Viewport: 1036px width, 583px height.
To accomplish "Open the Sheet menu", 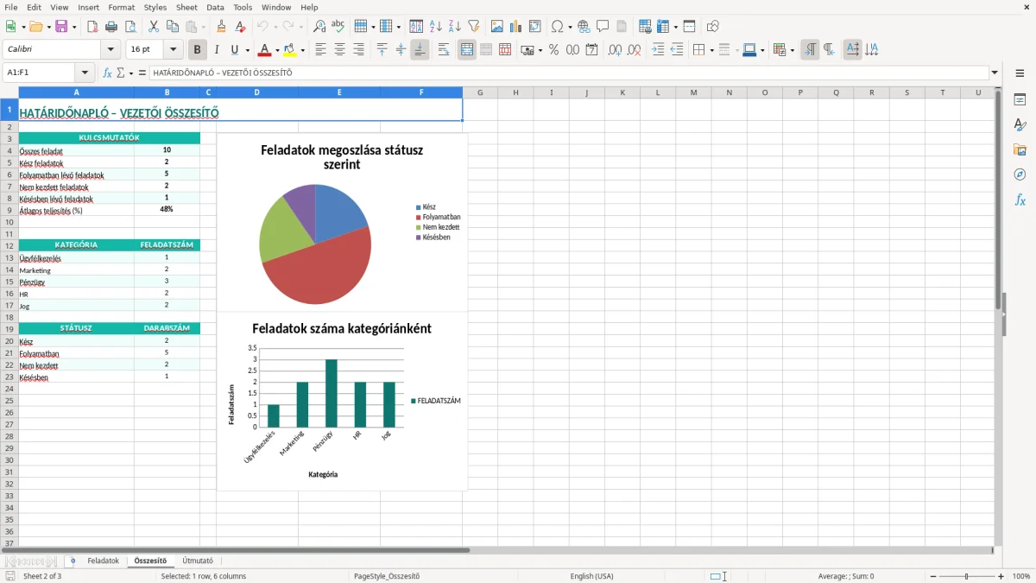I will point(186,7).
